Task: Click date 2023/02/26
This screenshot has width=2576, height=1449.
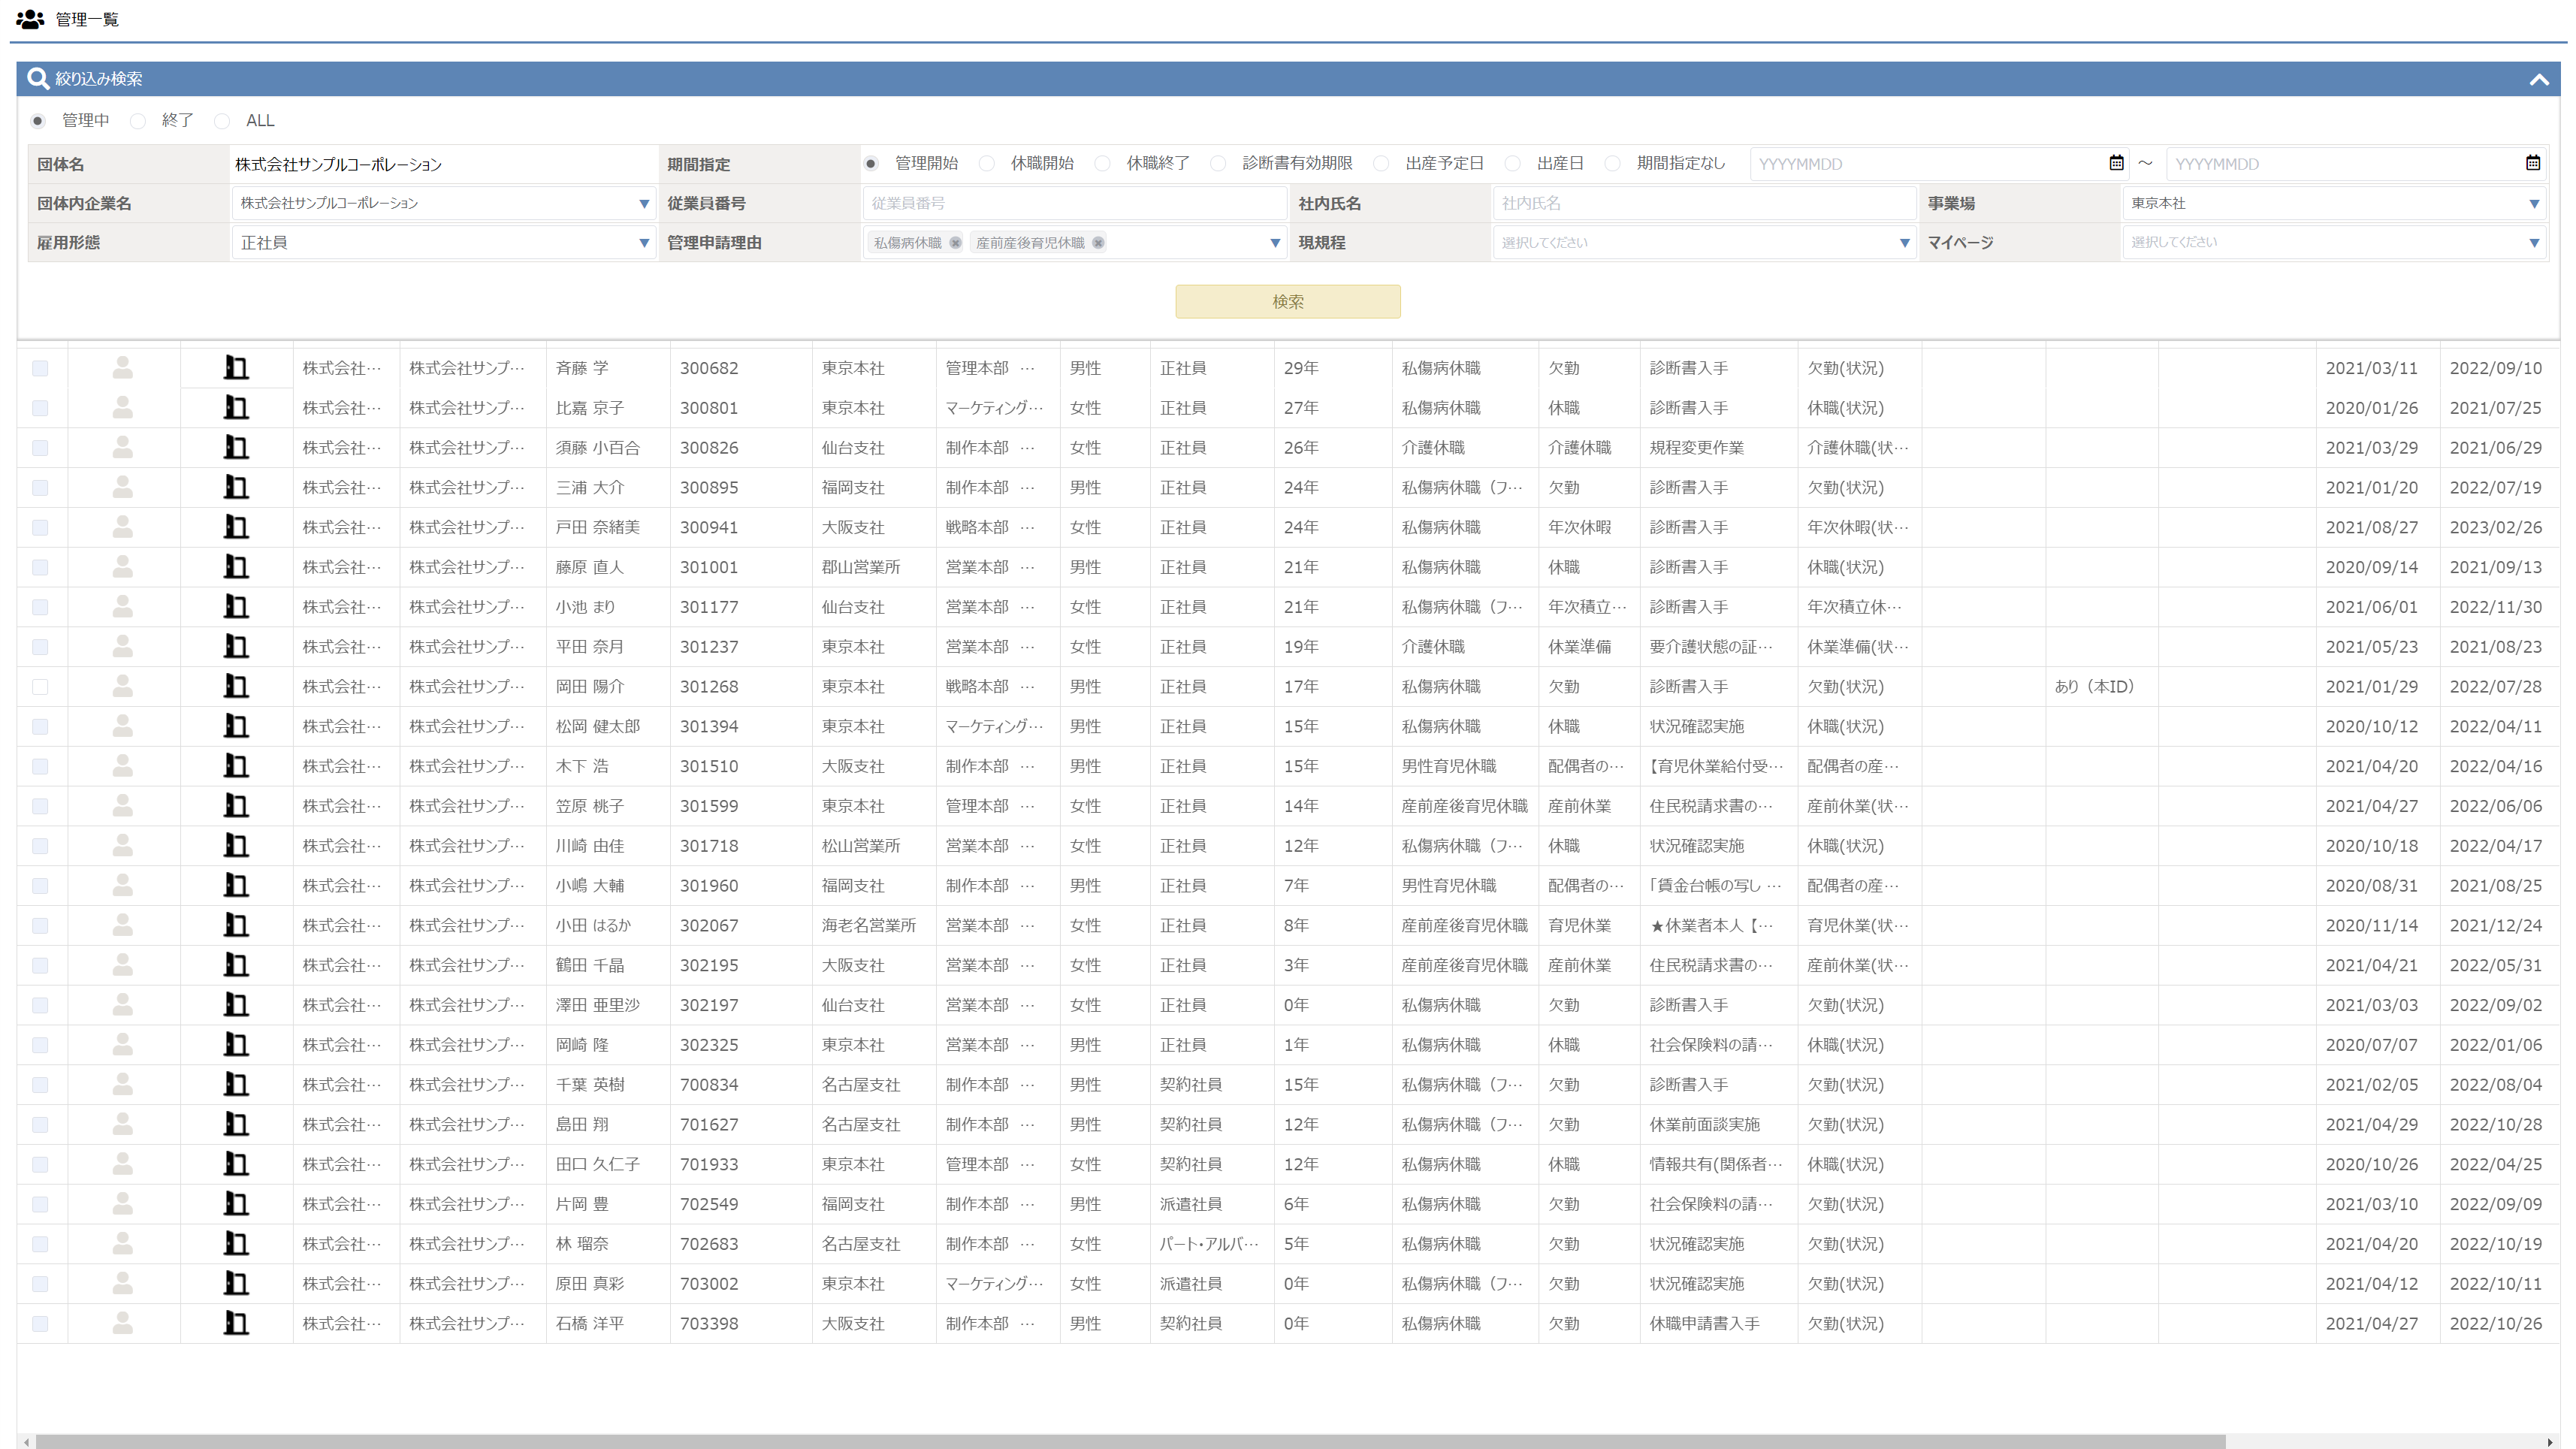Action: pos(2496,527)
